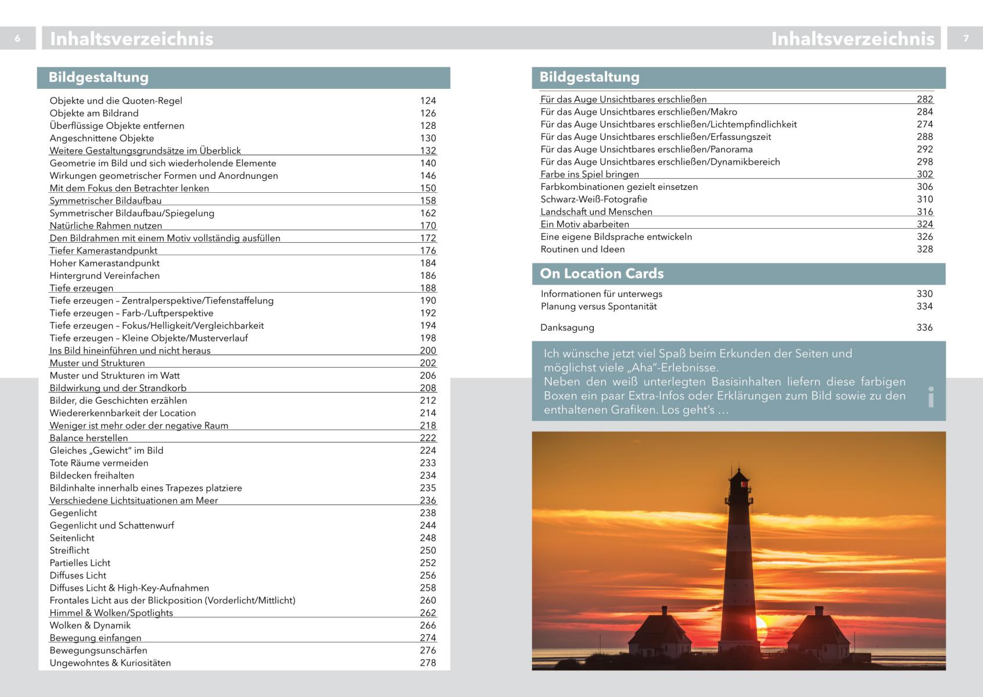Open 'Tiefer Kamerastandpunkt' entry
Image resolution: width=983 pixels, height=697 pixels.
[x=103, y=250]
